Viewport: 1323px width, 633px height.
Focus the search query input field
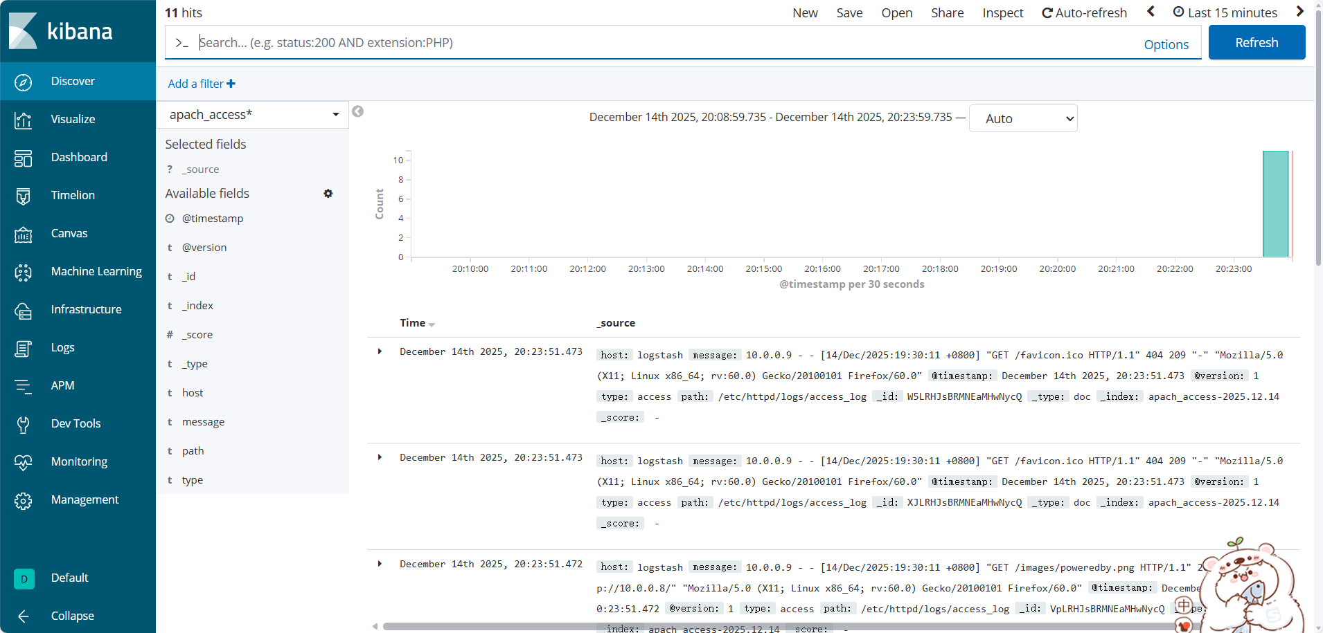click(665, 42)
